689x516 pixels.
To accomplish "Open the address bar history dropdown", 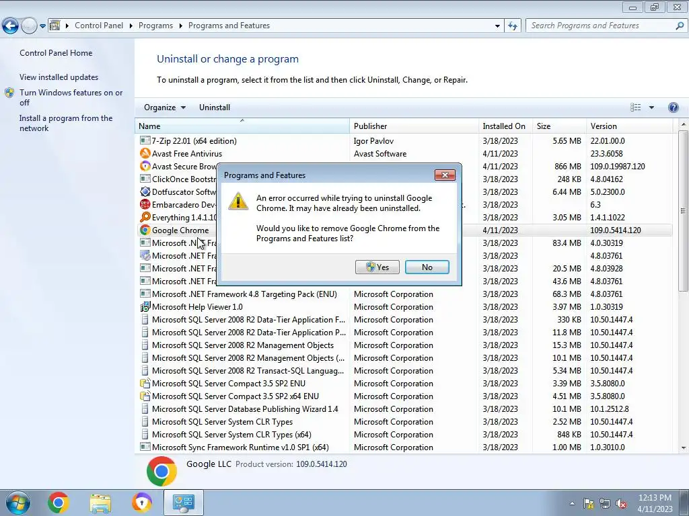I will [x=497, y=26].
